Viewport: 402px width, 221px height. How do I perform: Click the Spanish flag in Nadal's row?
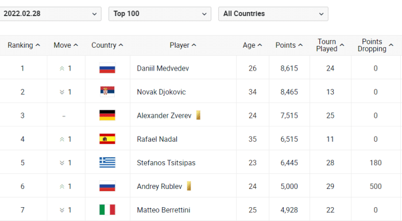pyautogui.click(x=107, y=139)
